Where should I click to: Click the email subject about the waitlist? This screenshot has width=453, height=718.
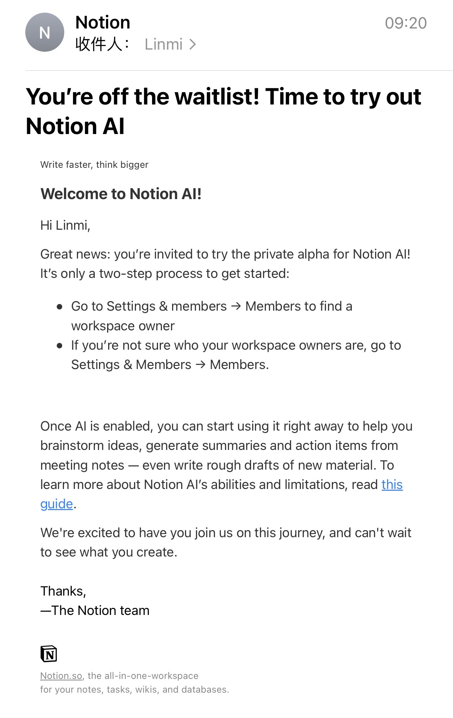223,111
